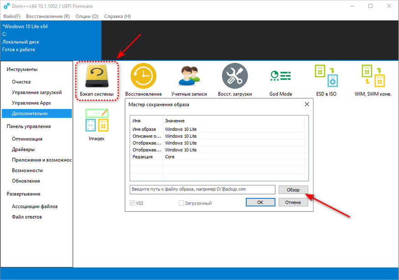Open Драйверы section
The image size is (399, 280).
tap(23, 149)
